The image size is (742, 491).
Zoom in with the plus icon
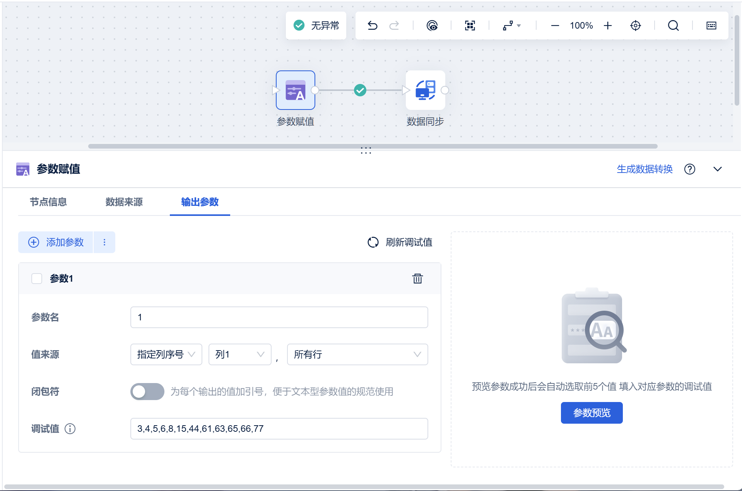608,26
